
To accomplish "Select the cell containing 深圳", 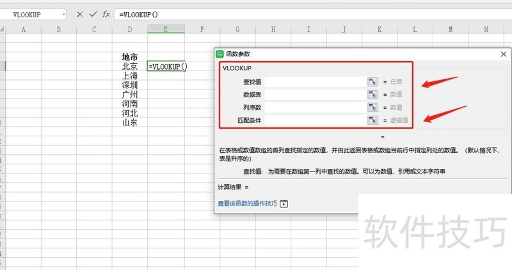I will pyautogui.click(x=130, y=85).
